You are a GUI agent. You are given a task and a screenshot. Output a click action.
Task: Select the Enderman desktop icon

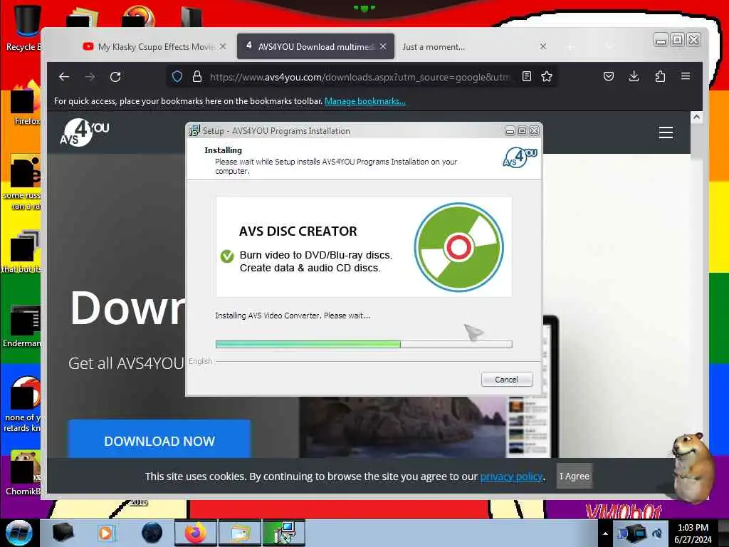click(24, 325)
